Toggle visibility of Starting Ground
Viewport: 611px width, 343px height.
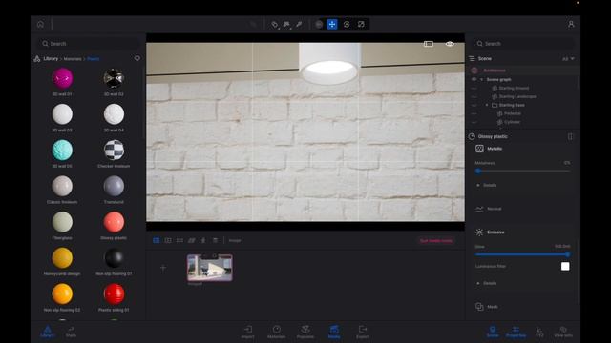point(474,88)
